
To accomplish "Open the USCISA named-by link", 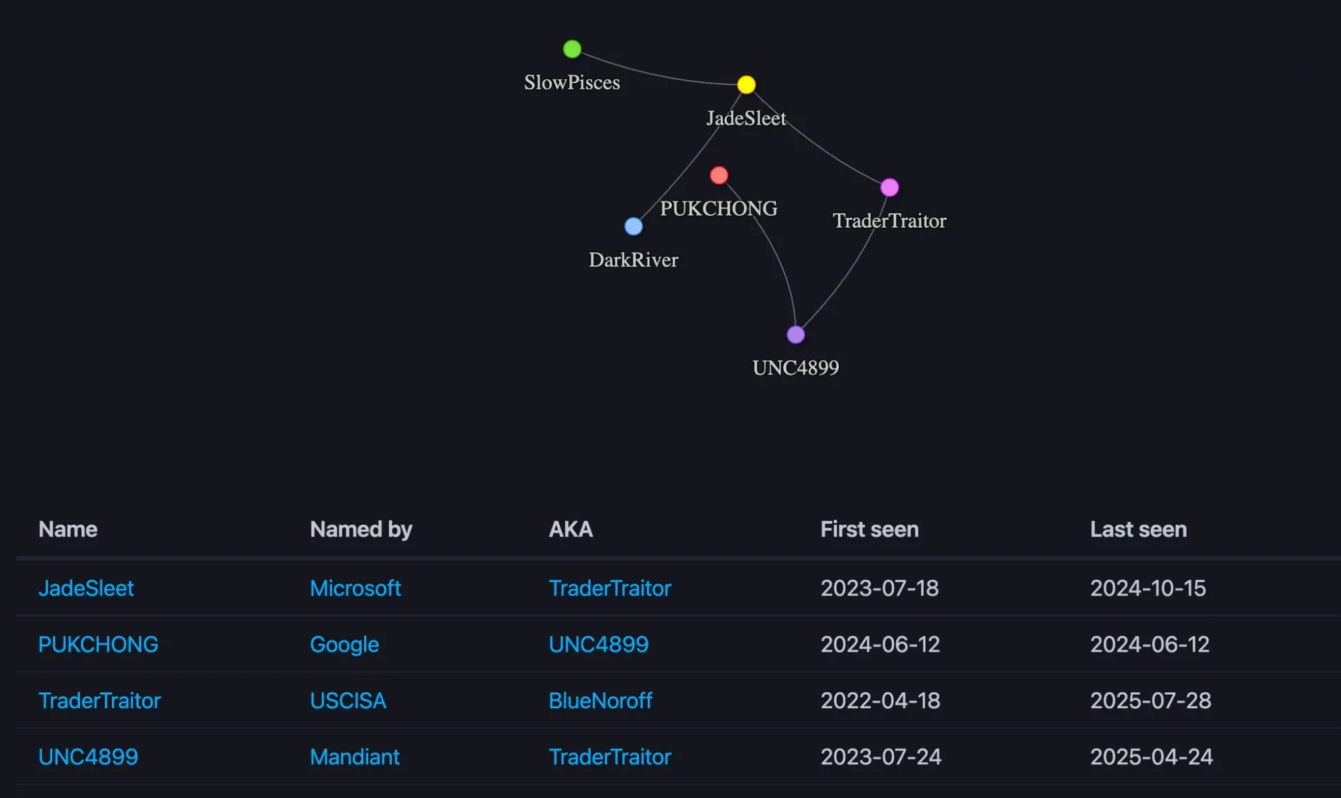I will (x=348, y=701).
